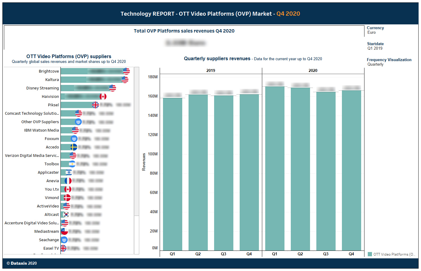This screenshot has width=421, height=271.
Task: Click the suppliers list vertical scrollbar
Action: coord(137,142)
